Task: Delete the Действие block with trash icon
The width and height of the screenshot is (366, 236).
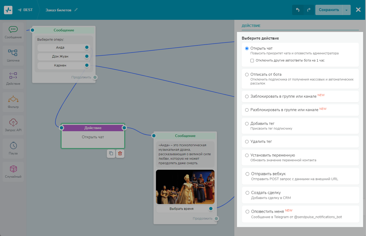Action: tap(120, 153)
